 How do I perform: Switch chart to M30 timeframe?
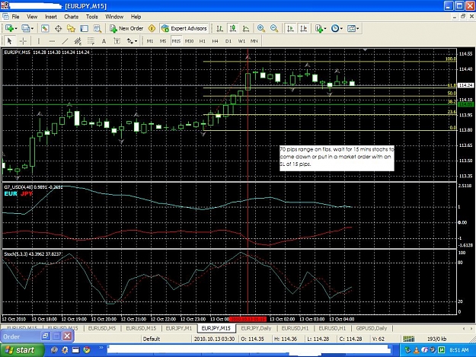(x=189, y=41)
